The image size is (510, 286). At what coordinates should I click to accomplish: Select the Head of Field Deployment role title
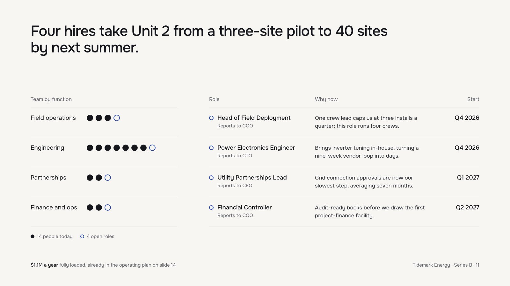(254, 118)
